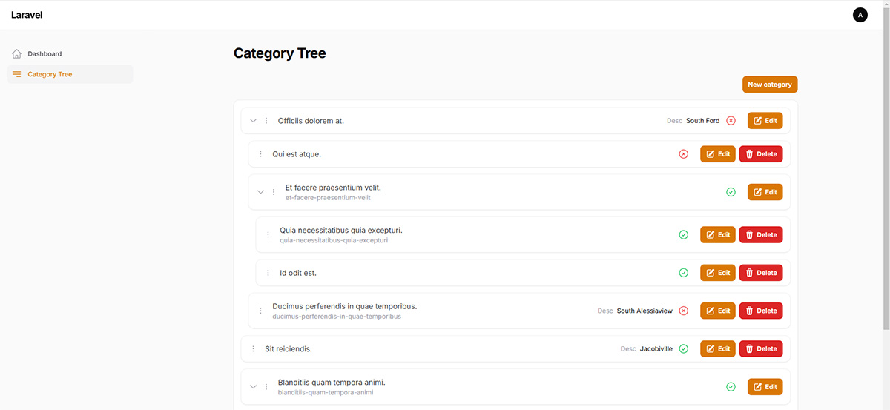Click the slug quia-necessitatibus-quia-excepturi
The width and height of the screenshot is (890, 410).
334,240
